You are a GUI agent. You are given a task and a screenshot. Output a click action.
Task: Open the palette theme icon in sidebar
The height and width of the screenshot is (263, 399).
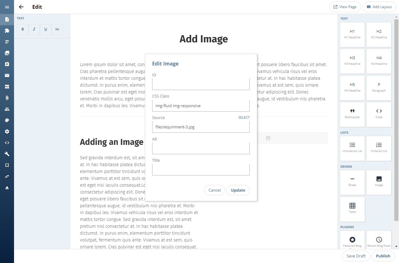point(7,120)
